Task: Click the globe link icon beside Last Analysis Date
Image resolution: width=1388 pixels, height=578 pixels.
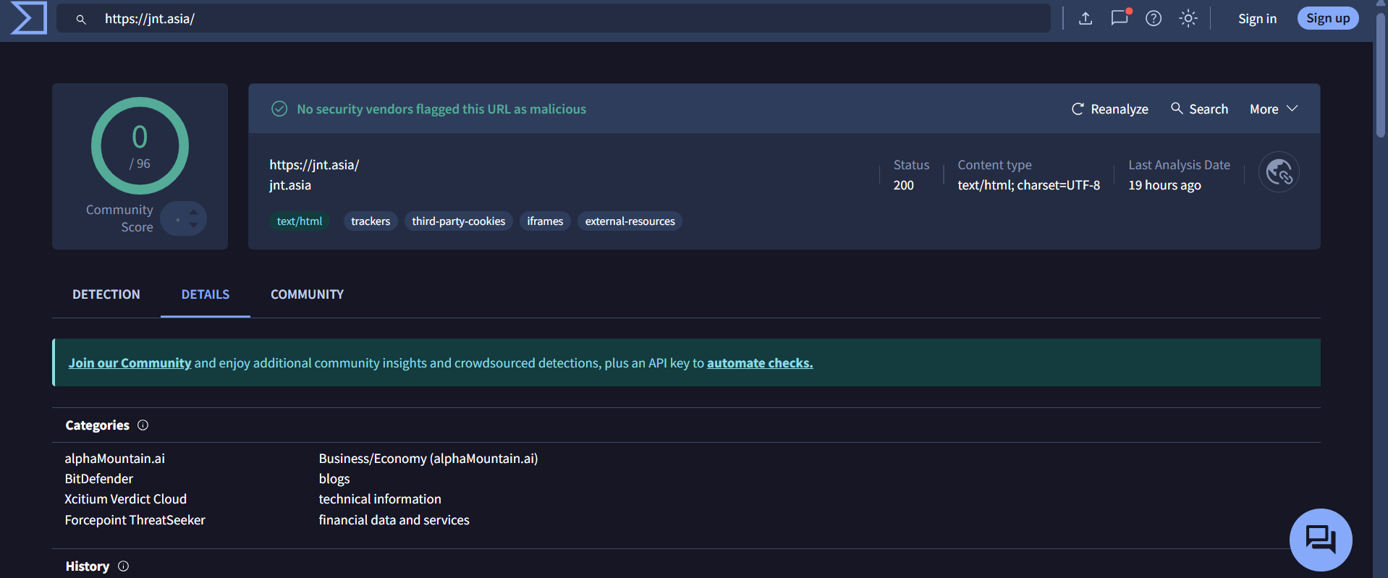Action: pyautogui.click(x=1279, y=172)
